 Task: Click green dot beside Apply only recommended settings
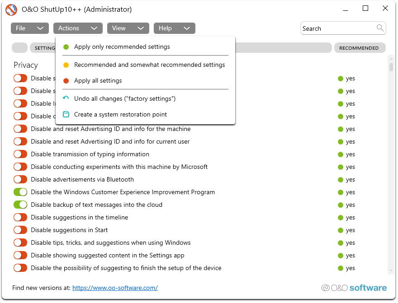[66, 47]
